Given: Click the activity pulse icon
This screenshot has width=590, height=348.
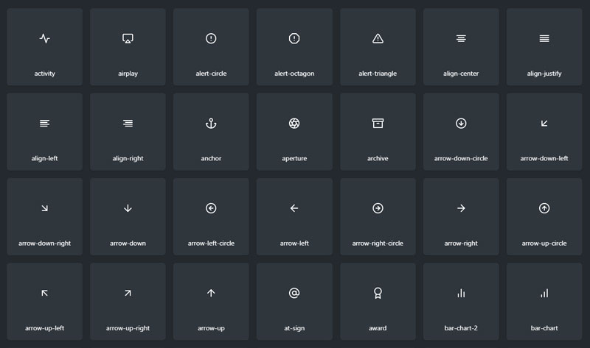Looking at the screenshot, I should point(45,38).
